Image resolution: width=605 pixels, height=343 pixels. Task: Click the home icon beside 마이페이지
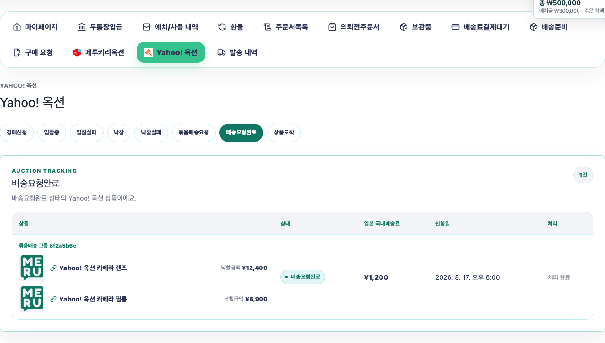[x=17, y=27]
